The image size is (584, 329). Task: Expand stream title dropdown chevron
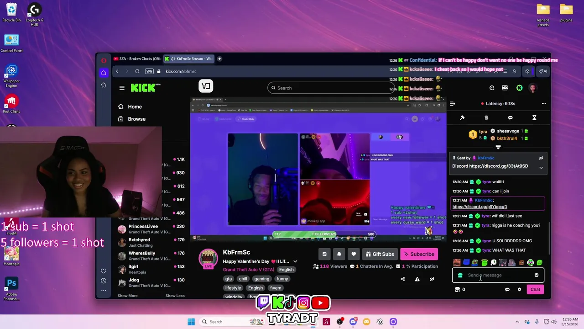tap(295, 261)
